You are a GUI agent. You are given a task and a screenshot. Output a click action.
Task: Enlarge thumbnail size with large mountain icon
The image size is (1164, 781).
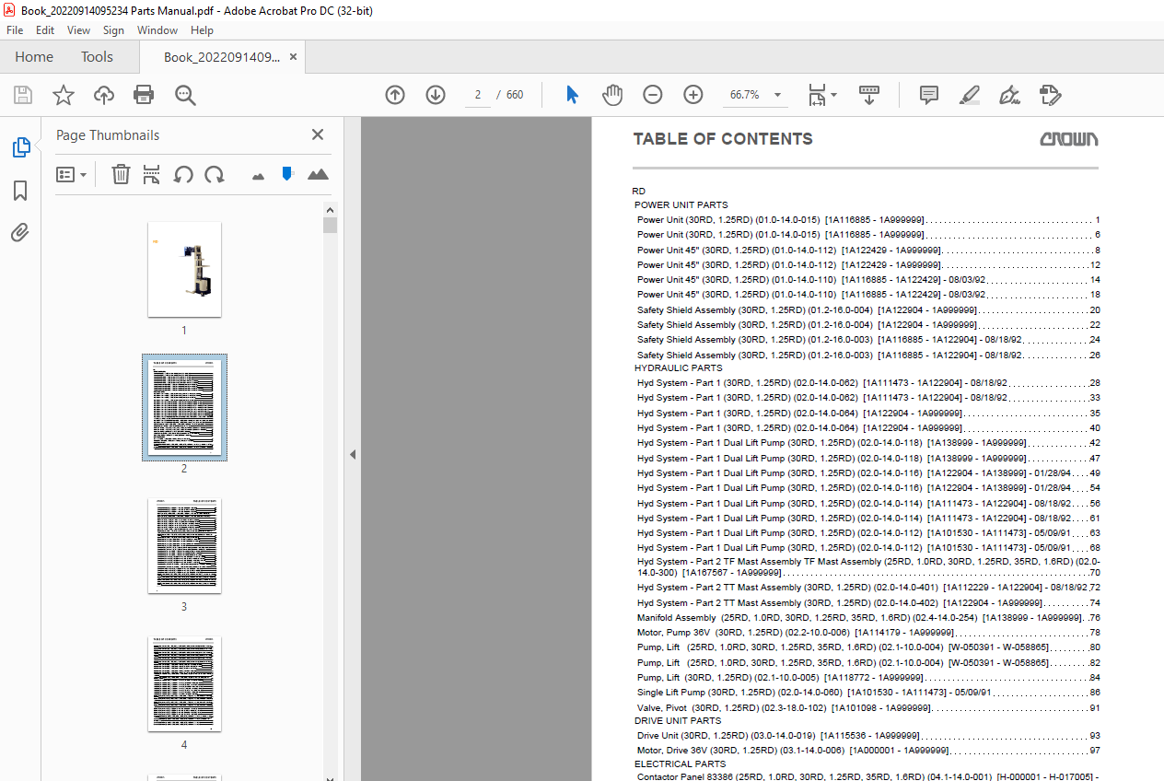(318, 174)
